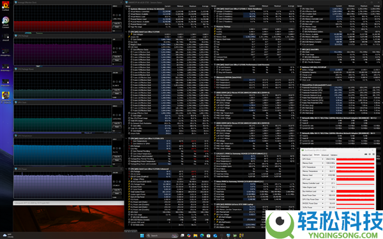
Task: Open the Memory Clock sensor dropdown in GPU-Z
Action: 322,163
